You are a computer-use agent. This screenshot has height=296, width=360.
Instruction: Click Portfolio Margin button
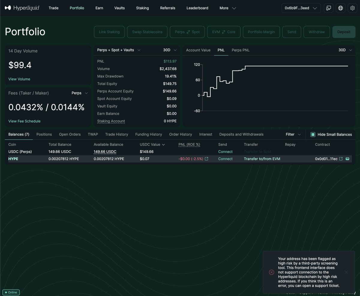[261, 32]
